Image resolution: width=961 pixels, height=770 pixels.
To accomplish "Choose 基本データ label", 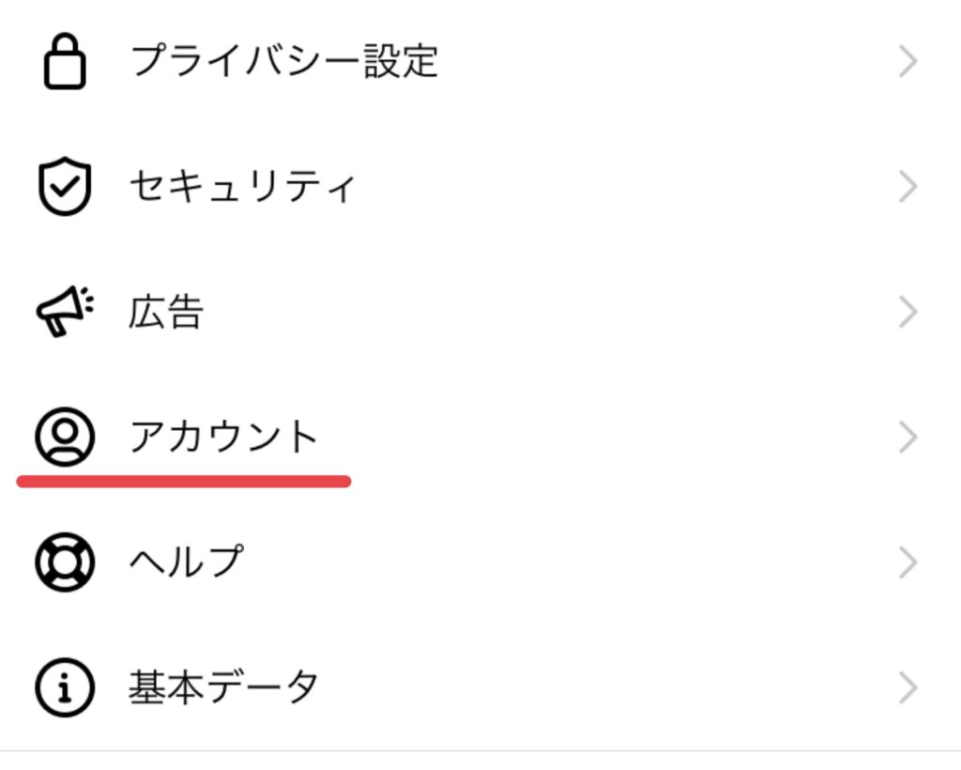I will click(223, 687).
